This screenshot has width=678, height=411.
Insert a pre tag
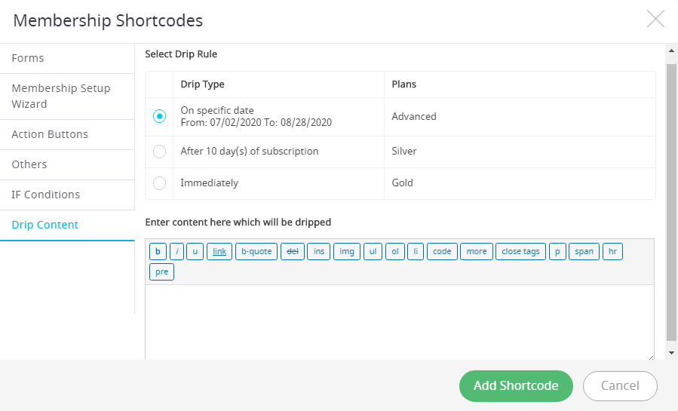[161, 271]
